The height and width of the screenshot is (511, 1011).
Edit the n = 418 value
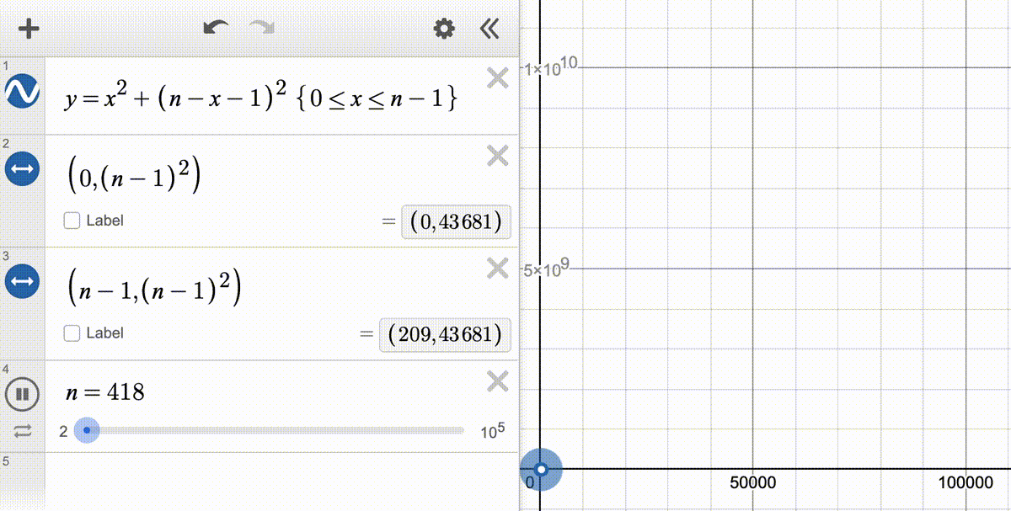(105, 391)
